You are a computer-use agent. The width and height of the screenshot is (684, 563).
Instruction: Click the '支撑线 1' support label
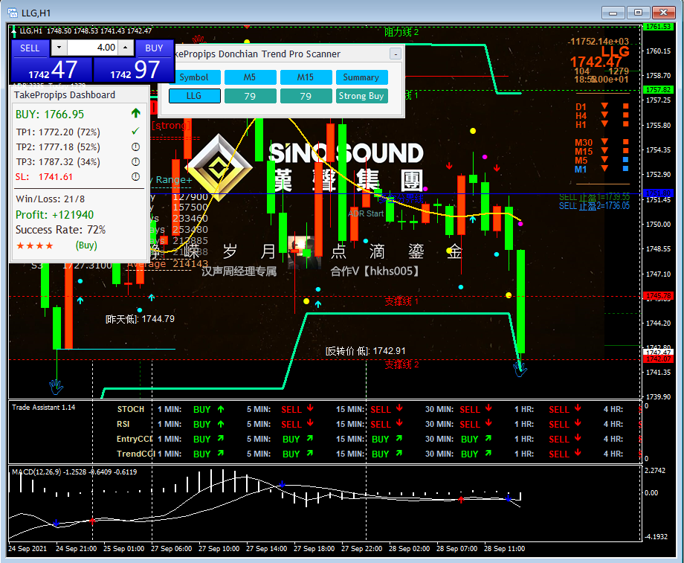[401, 301]
